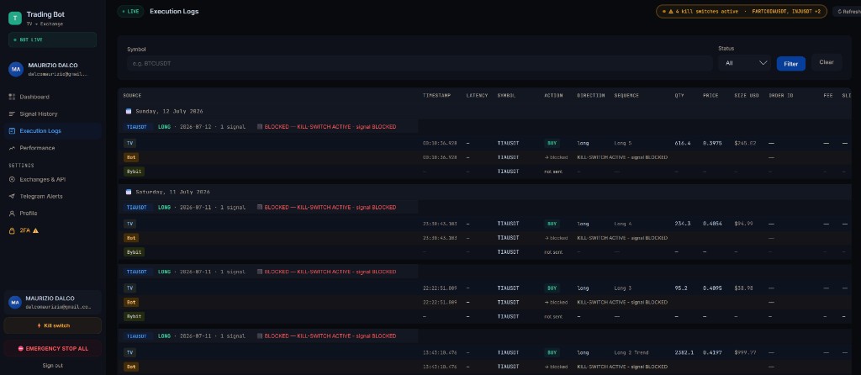Click the Bot source badge at 00:10:36.928
Image resolution: width=861 pixels, height=375 pixels.
(x=130, y=157)
